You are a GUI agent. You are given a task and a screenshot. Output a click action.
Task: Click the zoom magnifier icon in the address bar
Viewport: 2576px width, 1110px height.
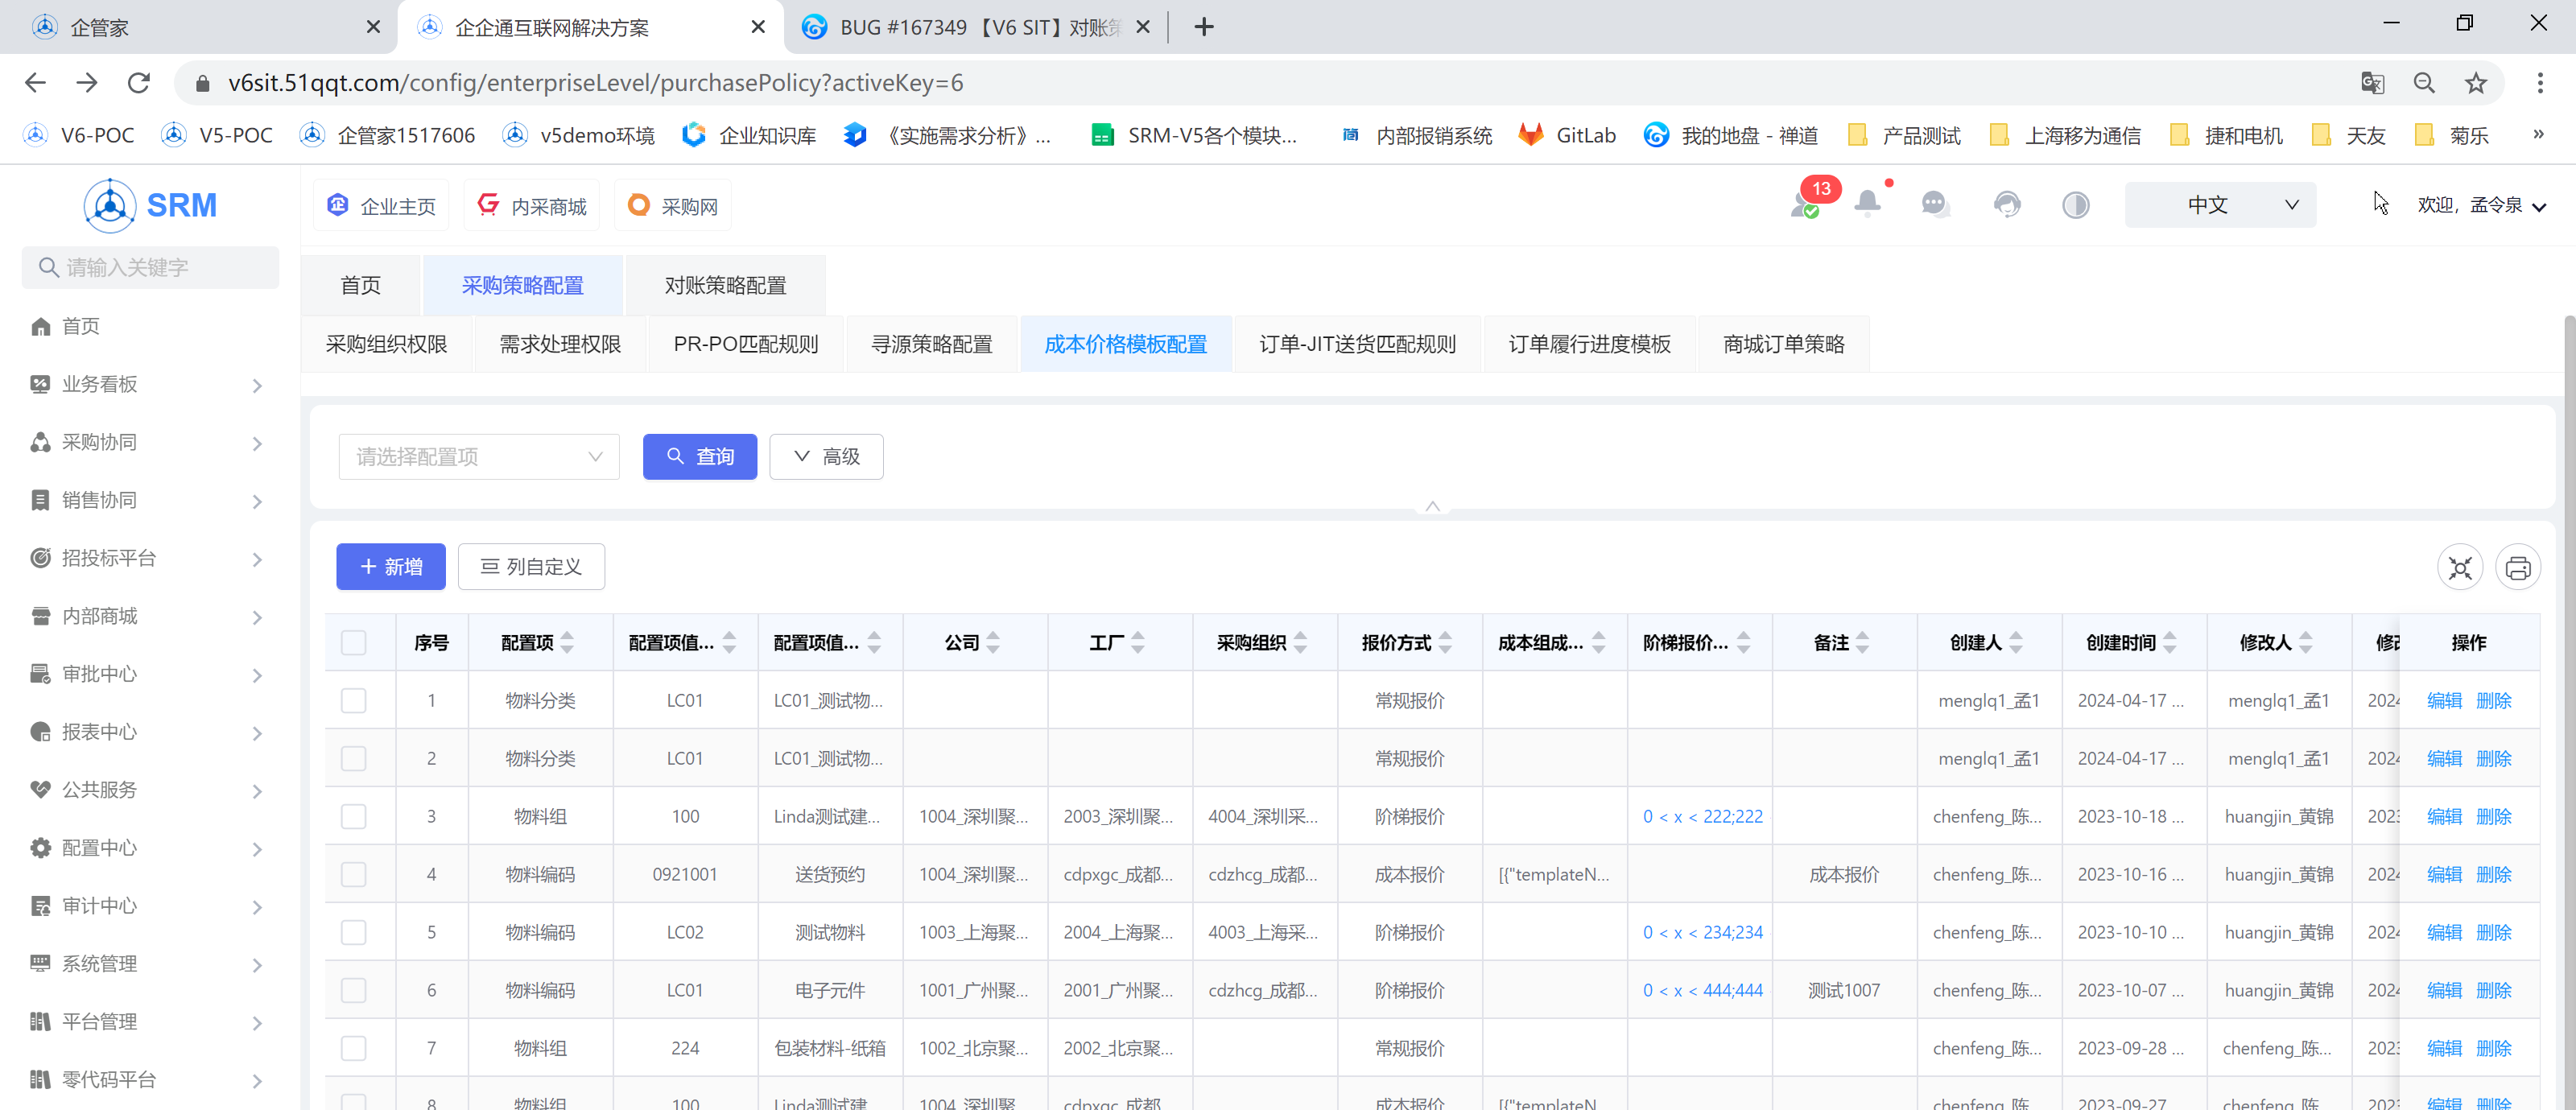pyautogui.click(x=2423, y=83)
